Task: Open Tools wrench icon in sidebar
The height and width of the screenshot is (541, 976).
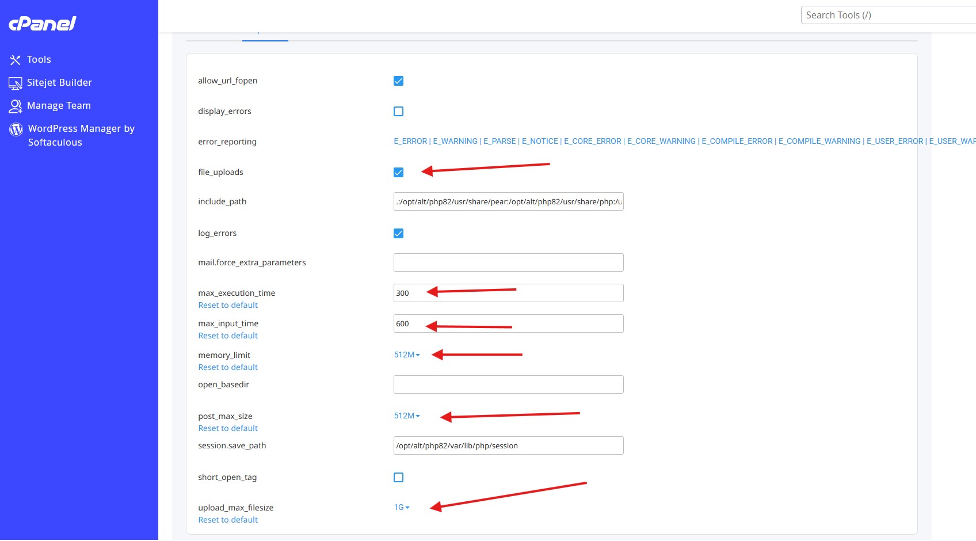Action: pyautogui.click(x=16, y=60)
